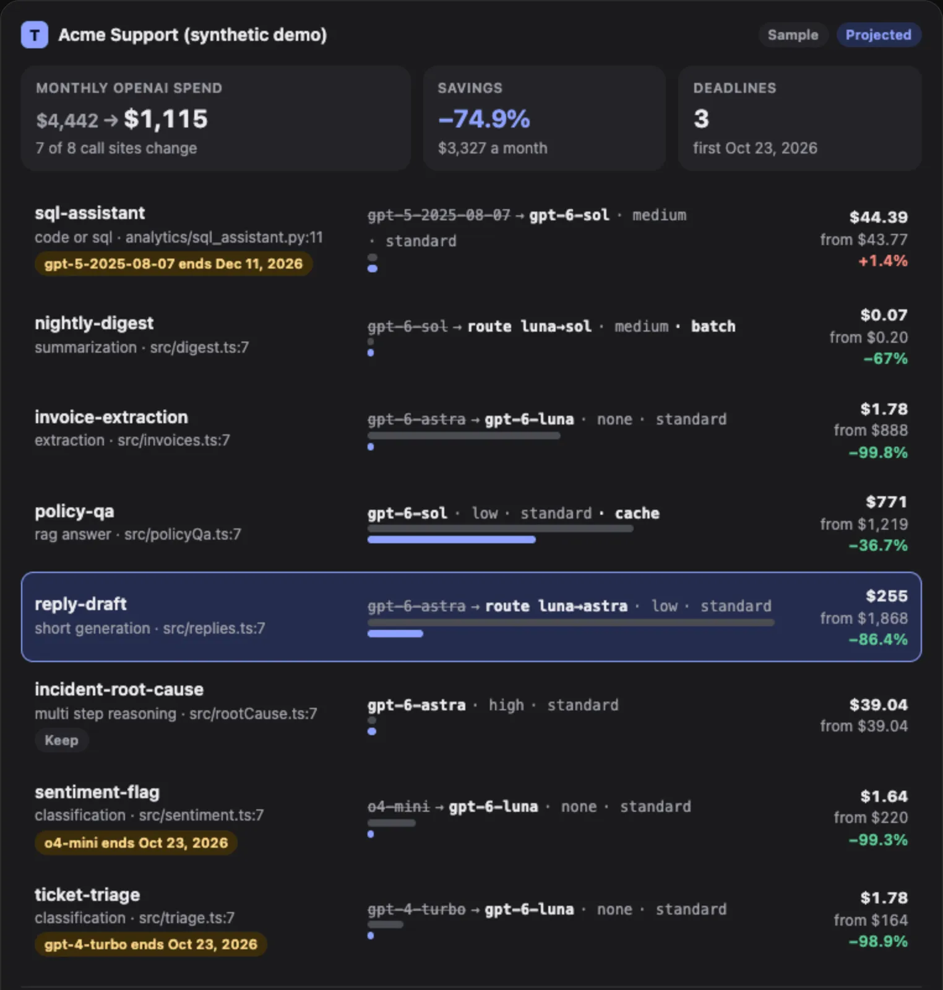Click the route luna→sol model label
Screen dimensions: 943x990
[530, 327]
